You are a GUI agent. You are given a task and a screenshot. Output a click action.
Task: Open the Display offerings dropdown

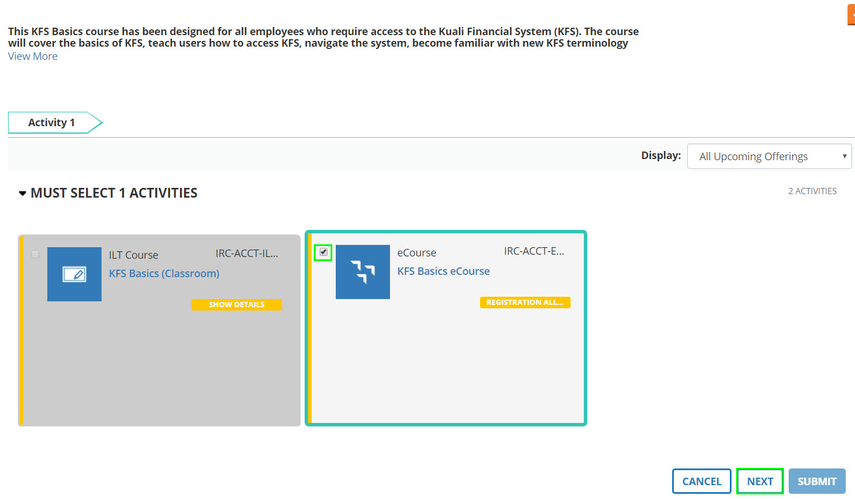(768, 156)
